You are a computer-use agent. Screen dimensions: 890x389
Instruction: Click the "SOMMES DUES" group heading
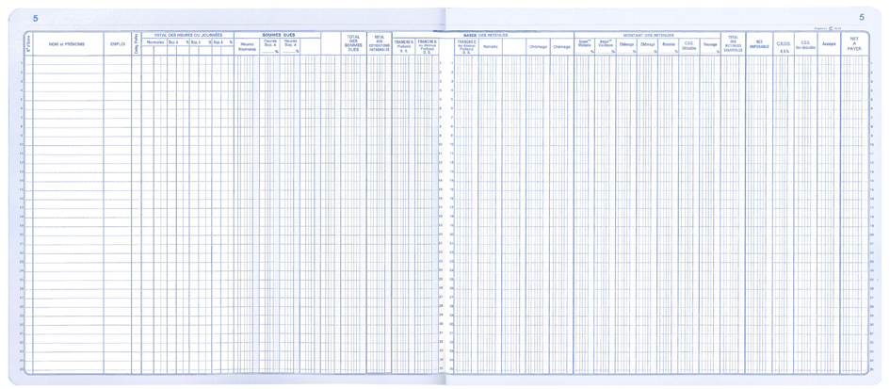(x=278, y=35)
